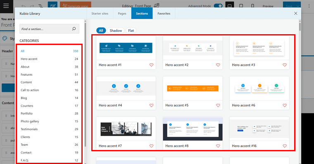The height and width of the screenshot is (164, 314).
Task: Select the Team category
Action: [x=49, y=145]
